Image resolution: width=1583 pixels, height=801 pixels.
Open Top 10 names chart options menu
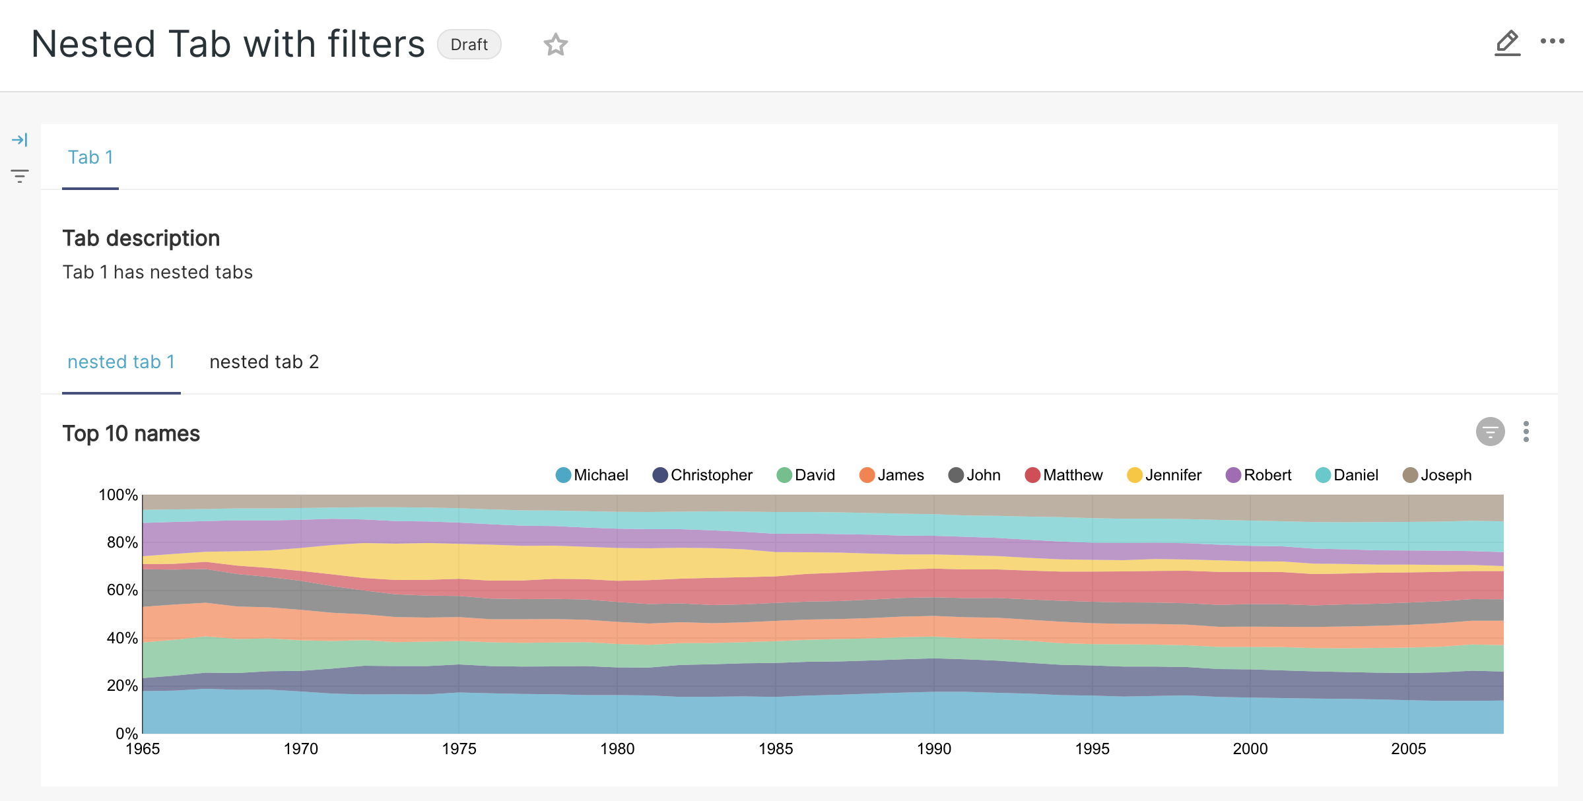1526,432
